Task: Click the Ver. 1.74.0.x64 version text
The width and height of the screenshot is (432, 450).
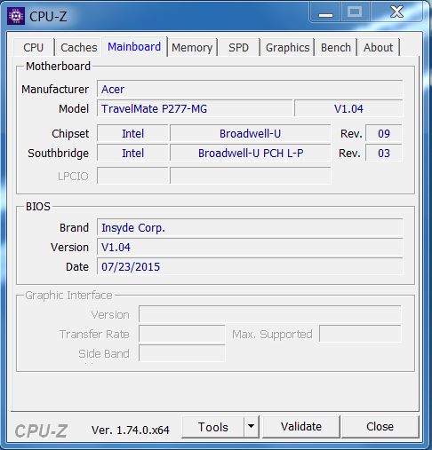Action: pos(131,430)
